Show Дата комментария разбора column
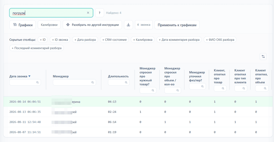The width and height of the screenshot is (274, 142). click(x=179, y=40)
